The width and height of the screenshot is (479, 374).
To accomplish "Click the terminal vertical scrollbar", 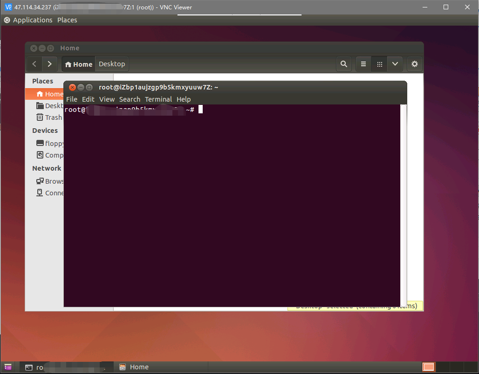I will [403, 206].
